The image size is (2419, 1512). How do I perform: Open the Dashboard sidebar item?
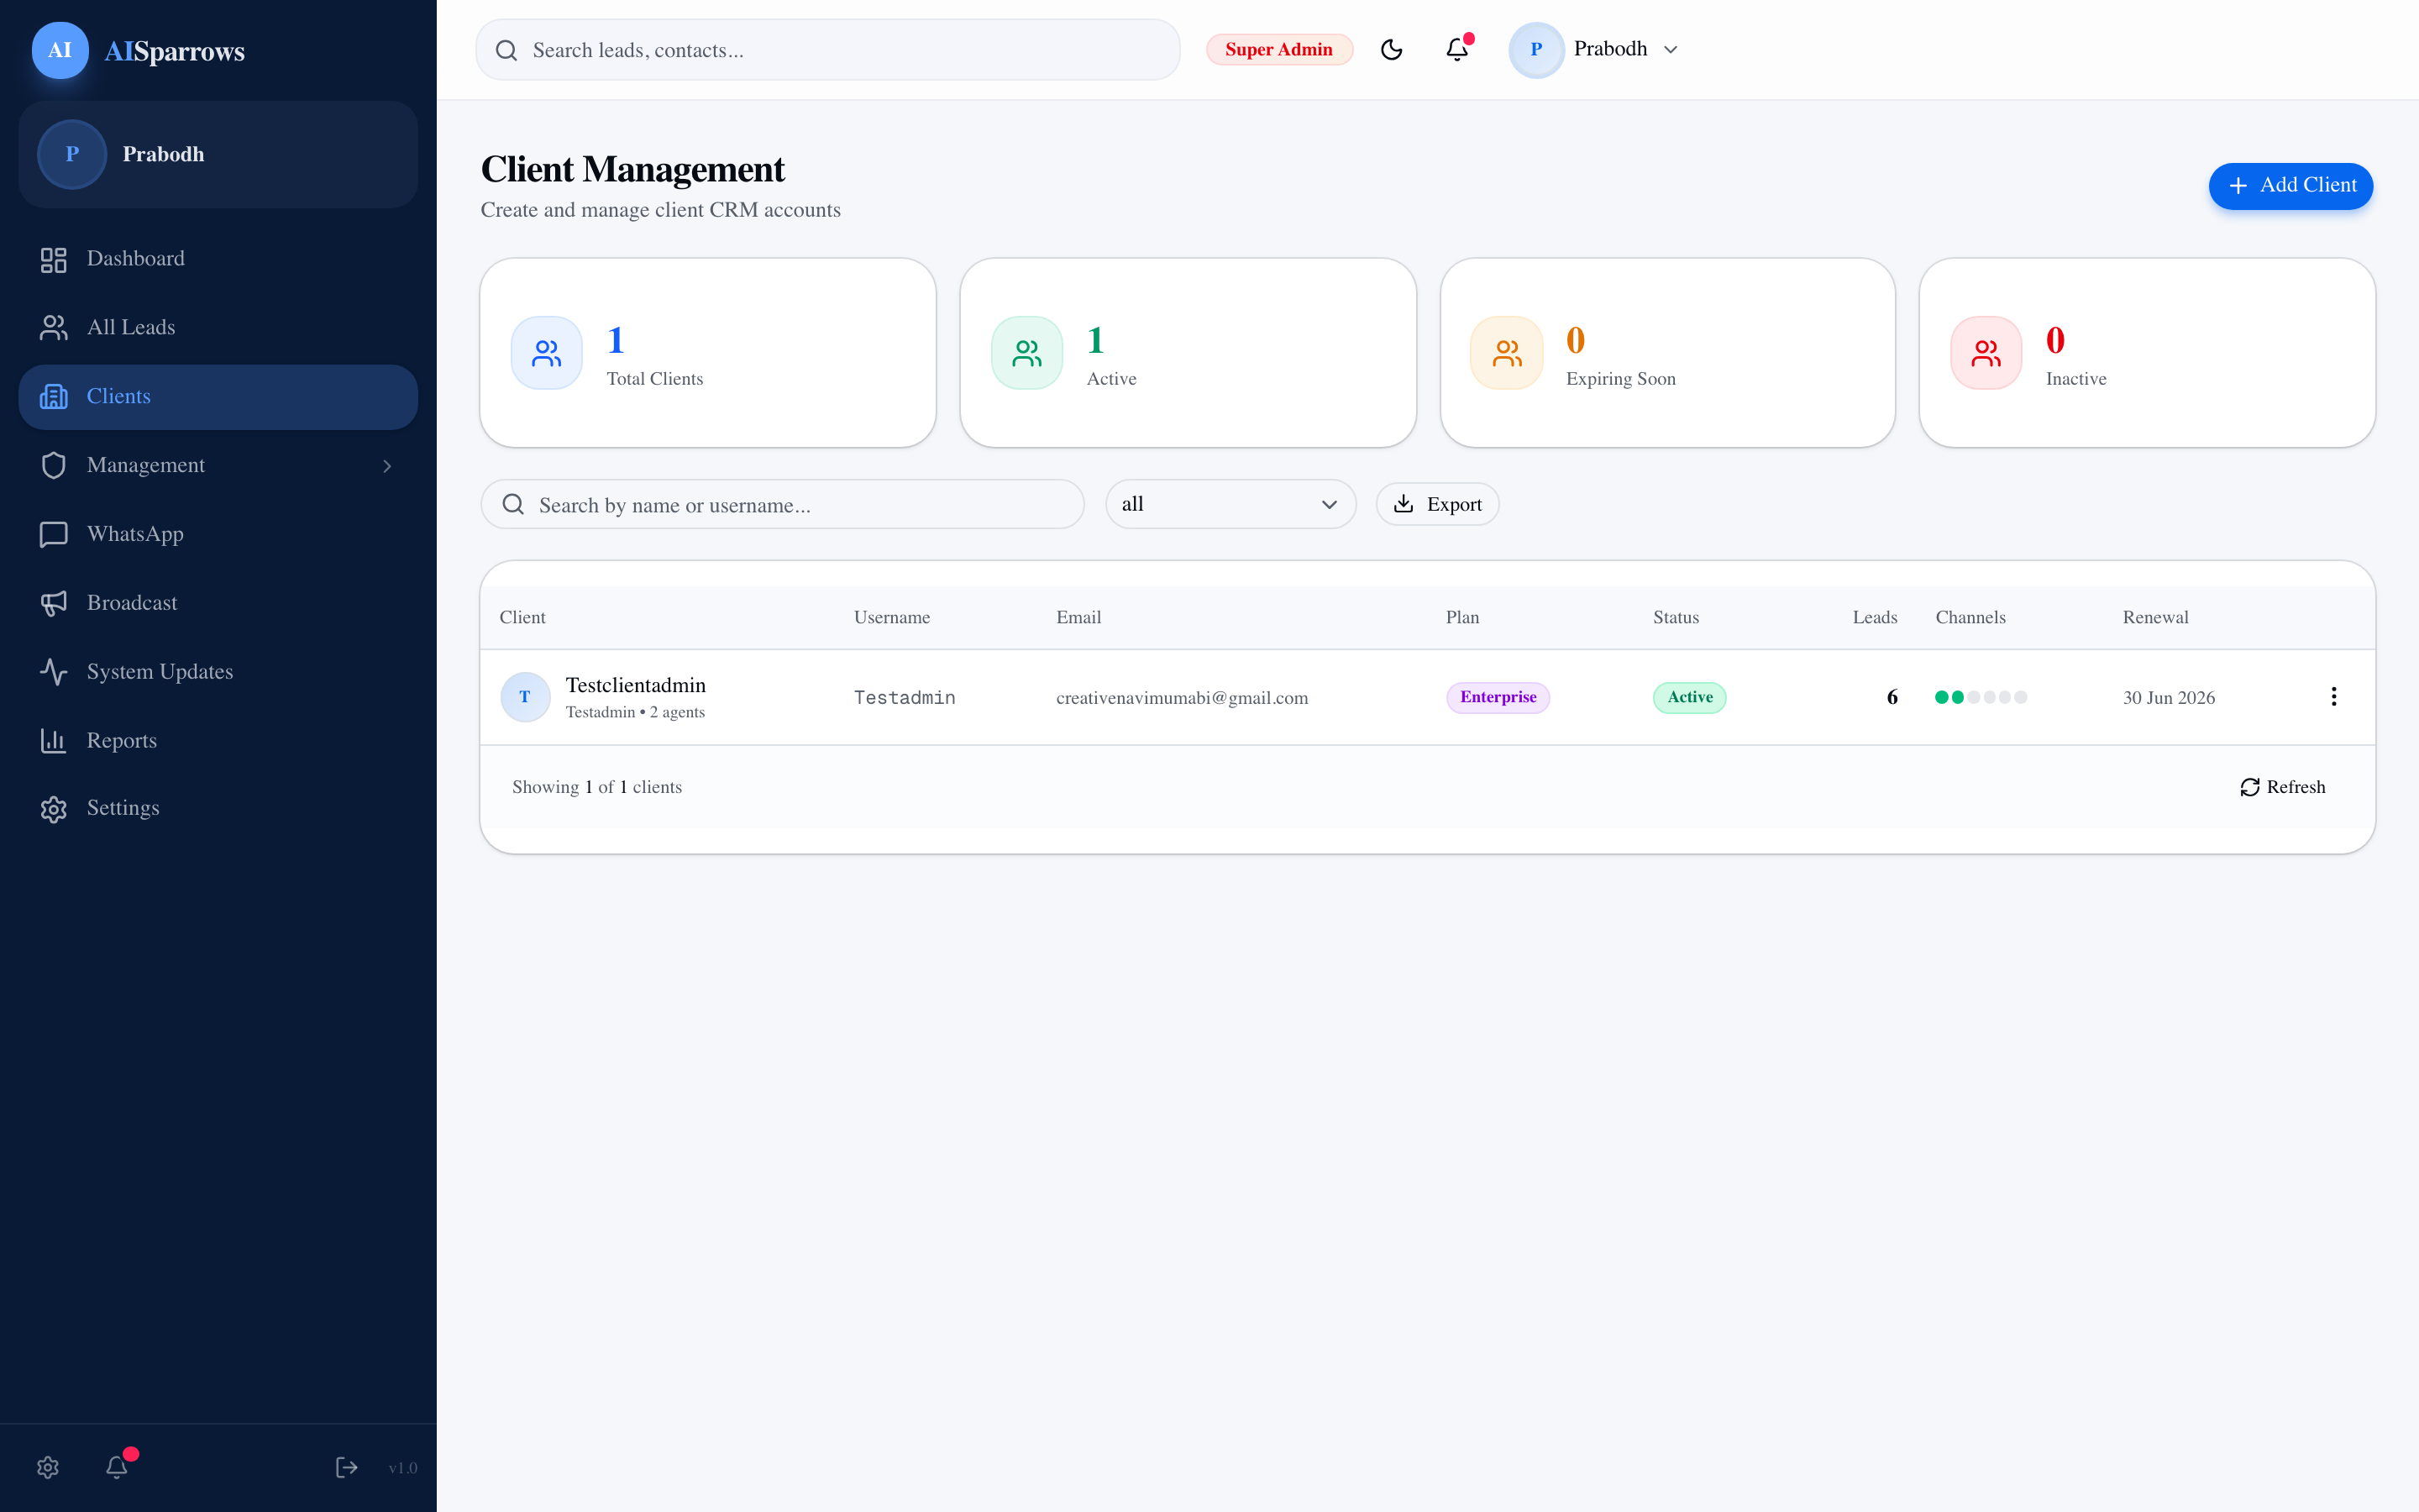pyautogui.click(x=218, y=259)
